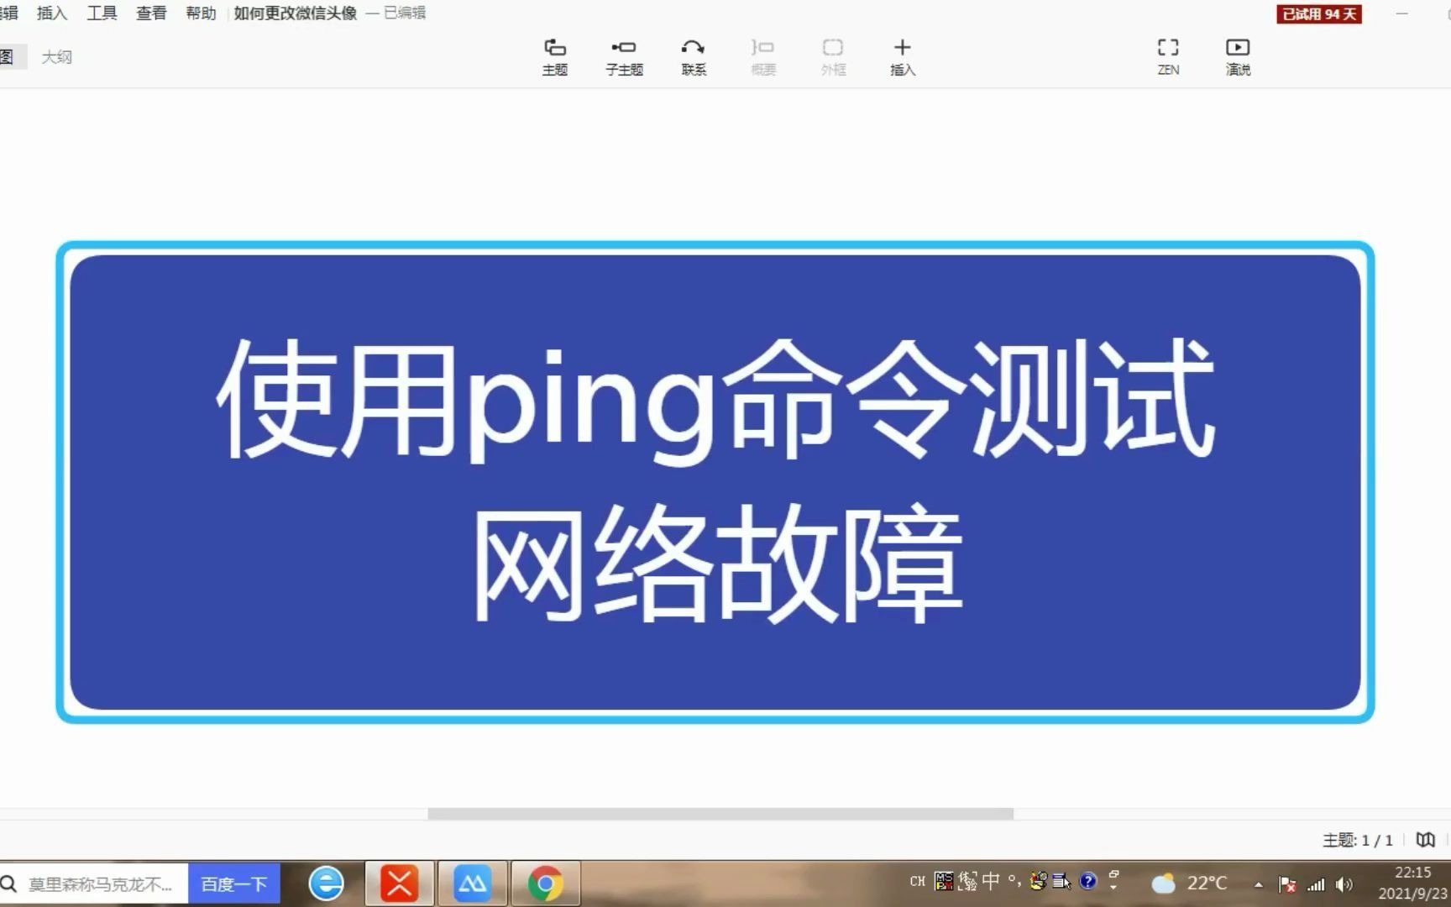Open the map overview icon in the status bar

[1425, 839]
